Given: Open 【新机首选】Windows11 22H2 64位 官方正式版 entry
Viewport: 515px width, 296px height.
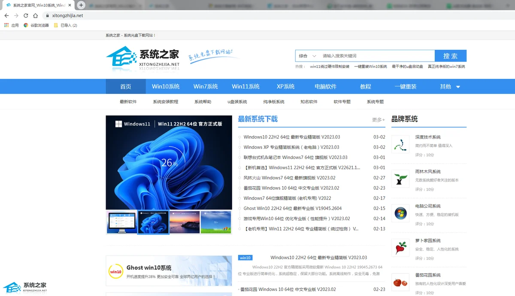Looking at the screenshot, I should pyautogui.click(x=302, y=168).
